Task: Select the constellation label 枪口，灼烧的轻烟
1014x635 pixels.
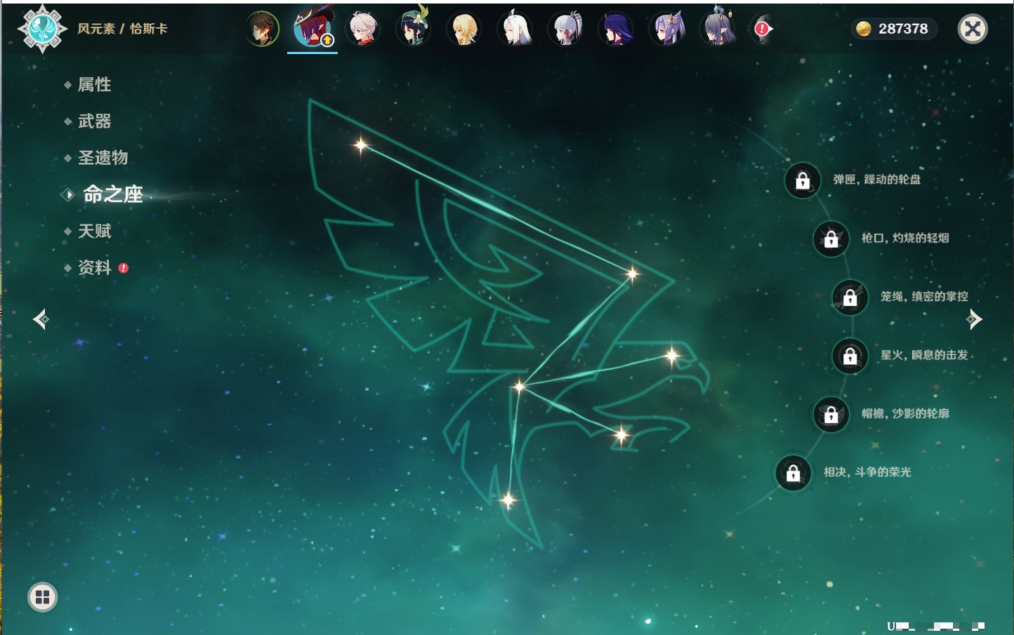Action: [x=905, y=238]
